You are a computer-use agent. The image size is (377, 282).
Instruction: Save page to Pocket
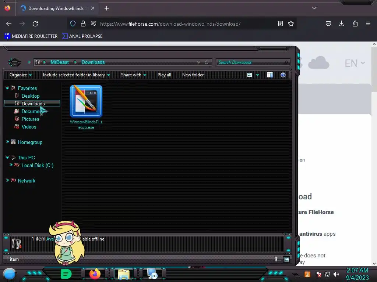[328, 23]
